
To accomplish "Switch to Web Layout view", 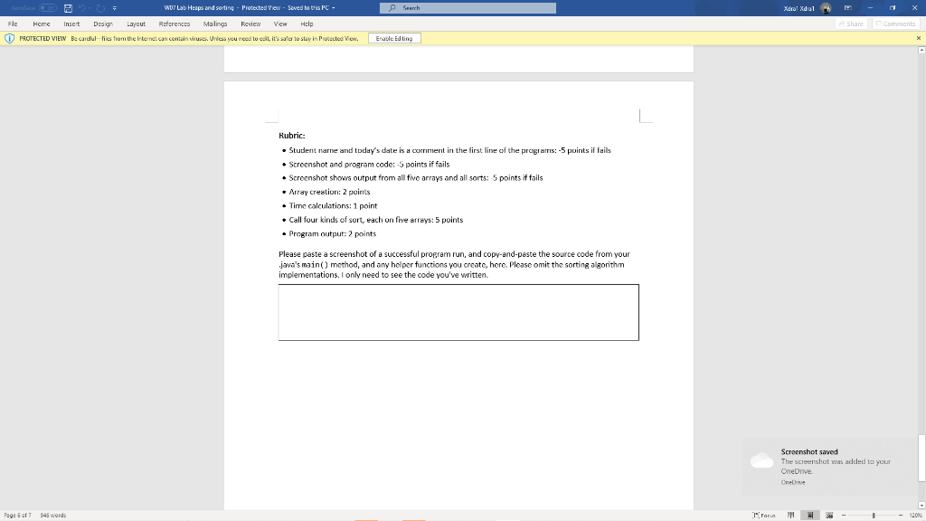I will (829, 515).
